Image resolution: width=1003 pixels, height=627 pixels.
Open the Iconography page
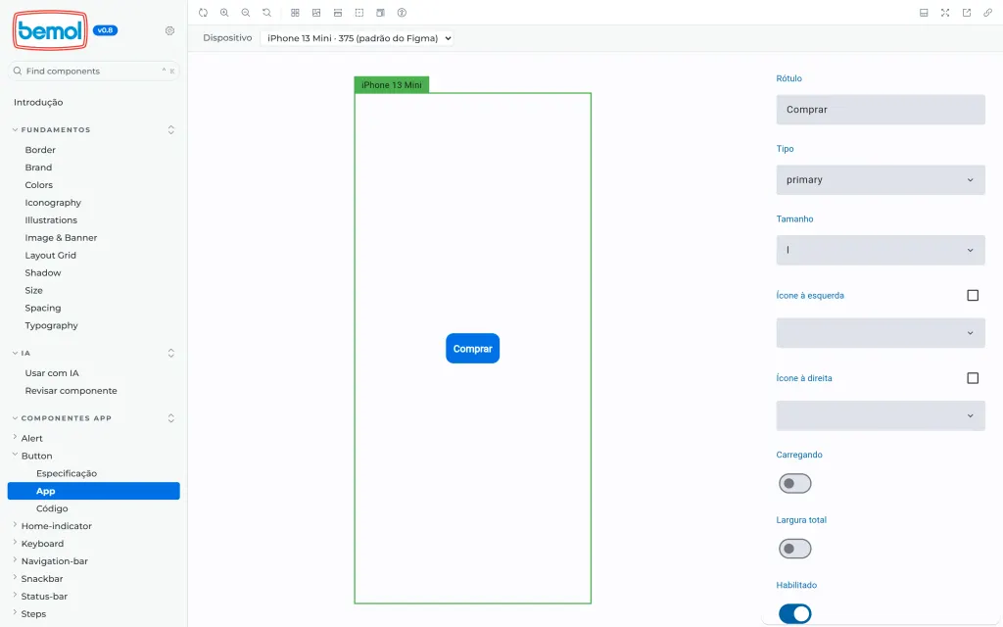coord(53,203)
